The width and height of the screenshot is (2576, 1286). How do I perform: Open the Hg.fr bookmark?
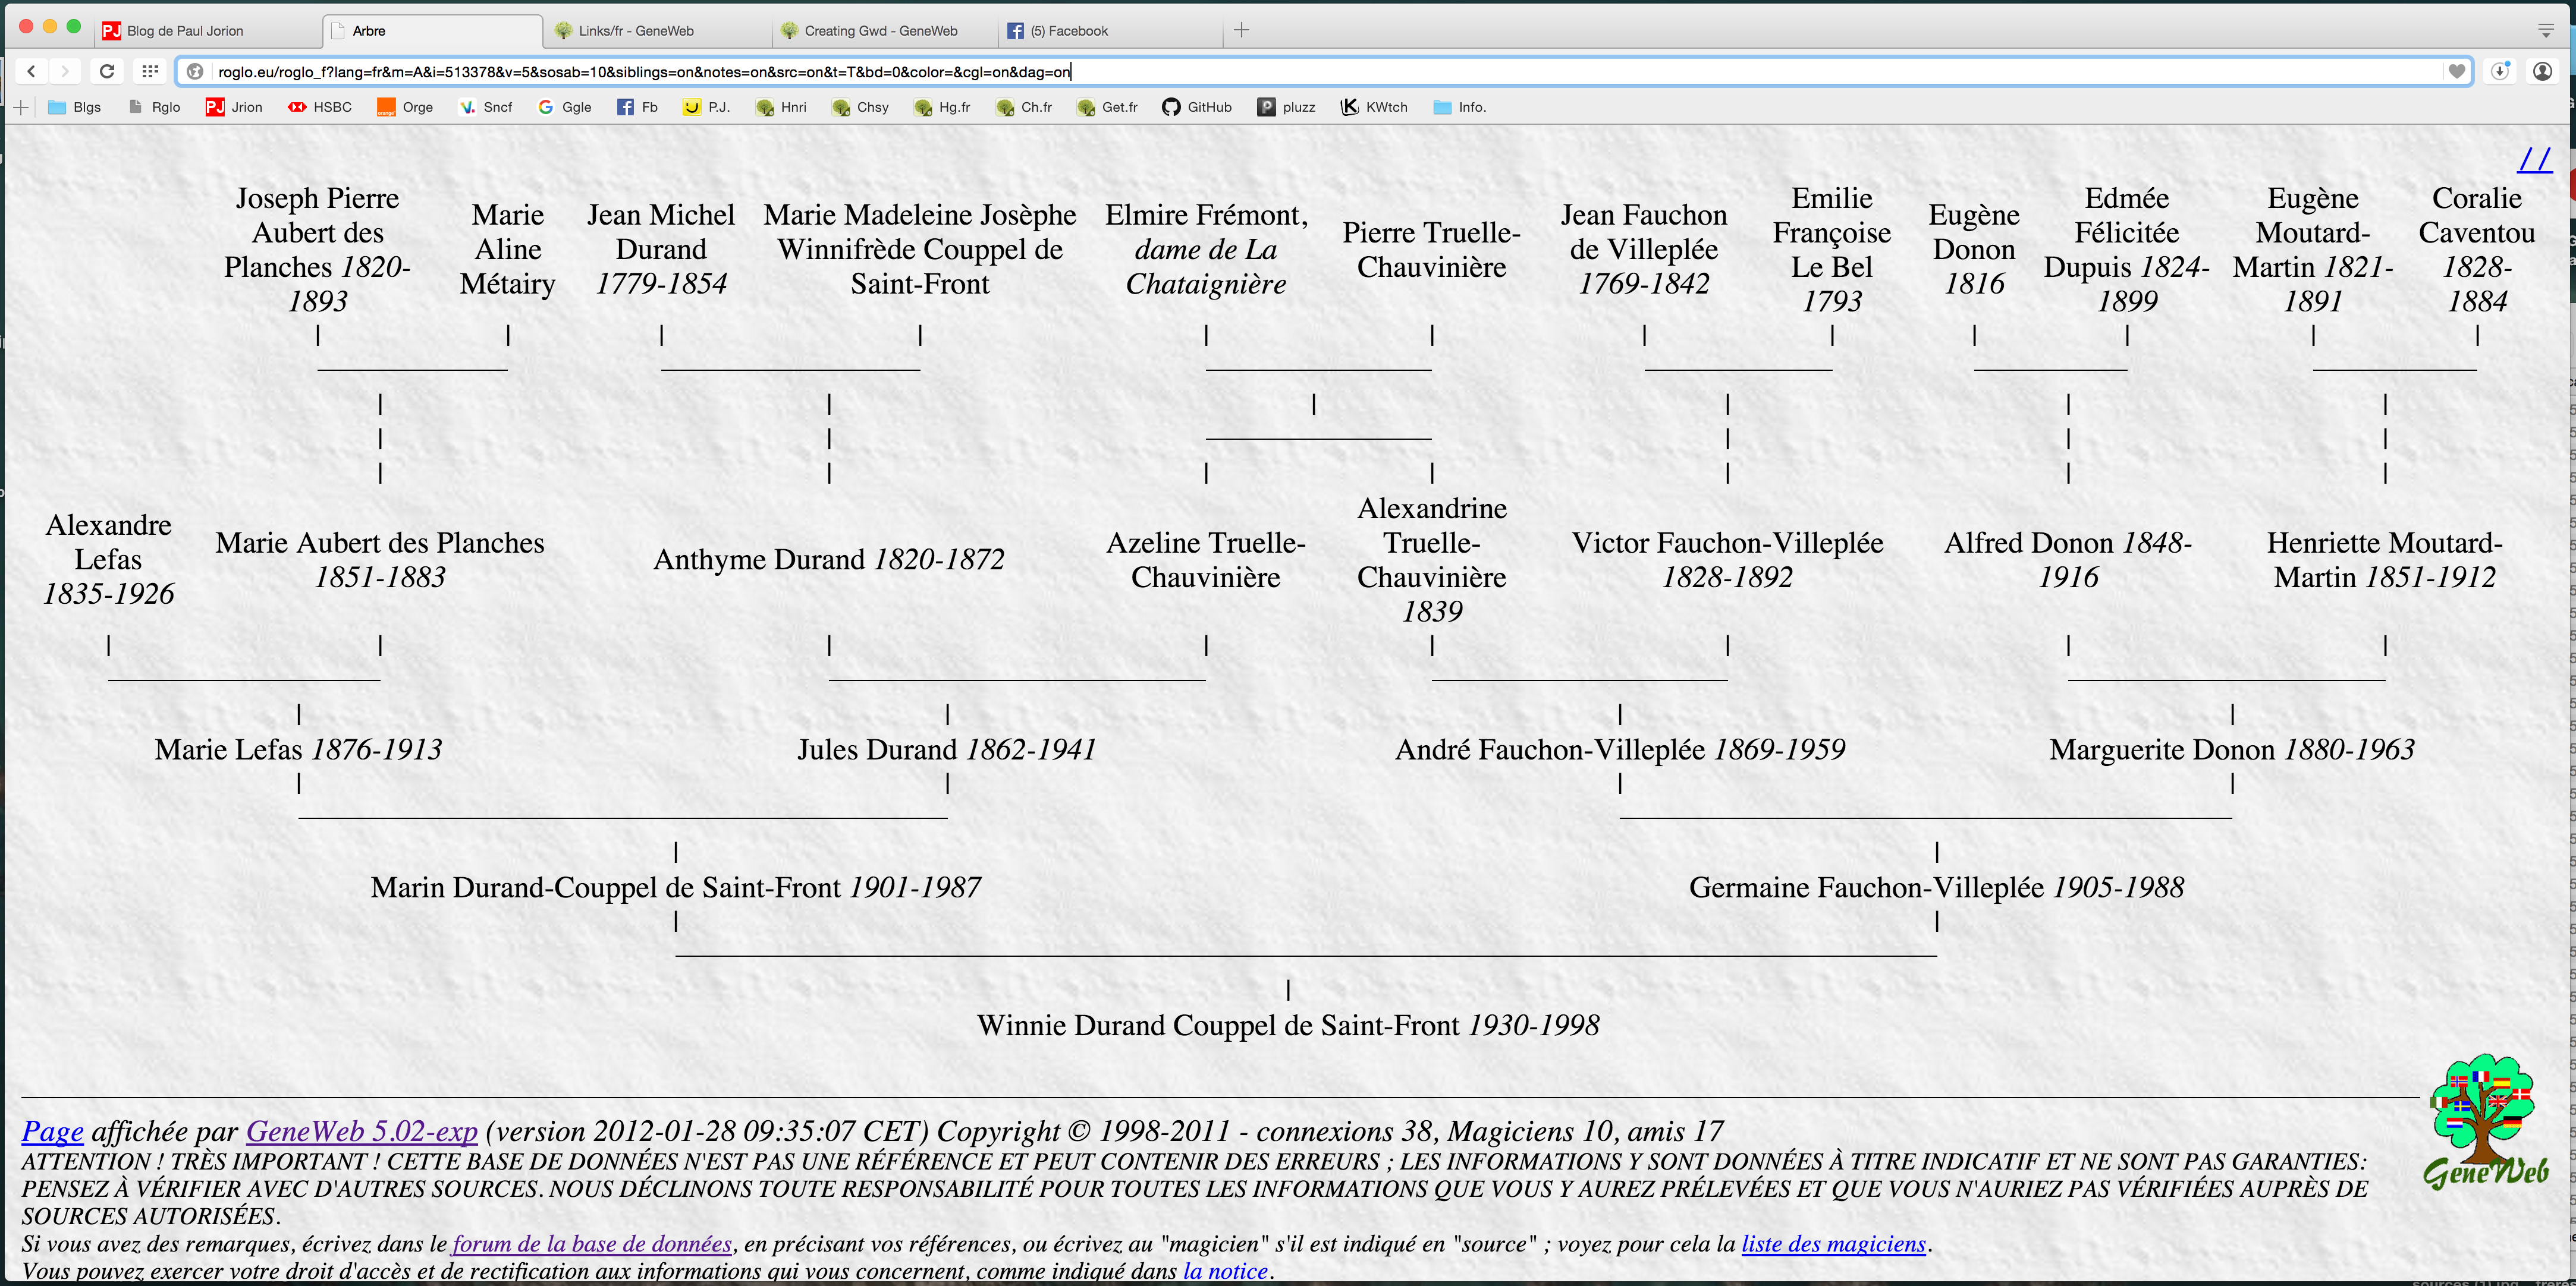click(942, 107)
